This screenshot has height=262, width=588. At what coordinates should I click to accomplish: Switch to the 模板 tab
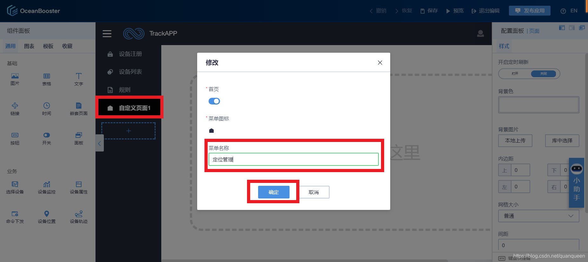tap(48, 46)
